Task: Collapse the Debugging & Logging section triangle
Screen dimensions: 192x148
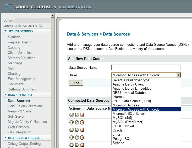Action: [x=6, y=138]
